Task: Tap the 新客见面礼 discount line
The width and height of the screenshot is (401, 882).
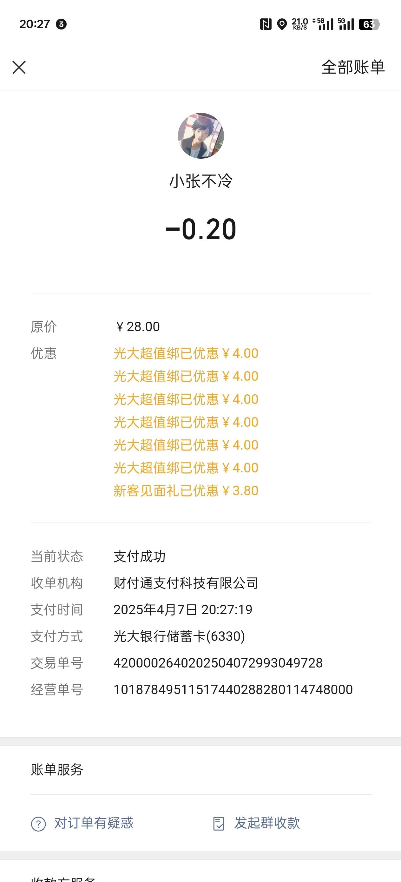Action: click(186, 490)
